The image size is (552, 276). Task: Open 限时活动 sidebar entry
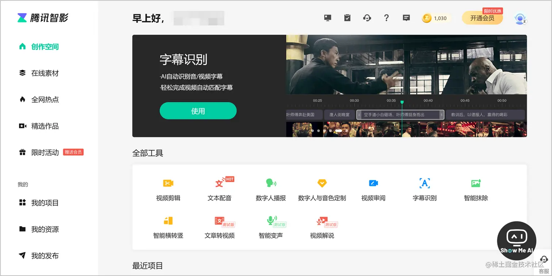(x=39, y=153)
